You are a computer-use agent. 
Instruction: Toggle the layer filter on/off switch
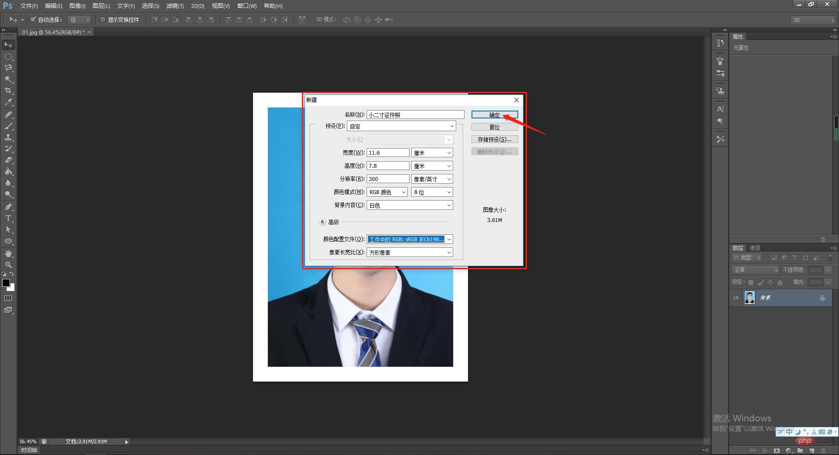pyautogui.click(x=830, y=258)
